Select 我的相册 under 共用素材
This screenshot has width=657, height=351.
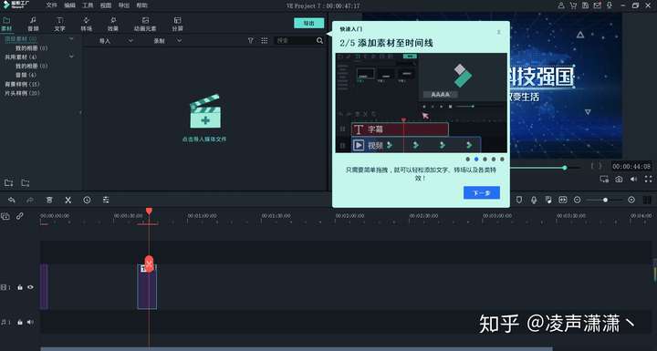(x=31, y=66)
